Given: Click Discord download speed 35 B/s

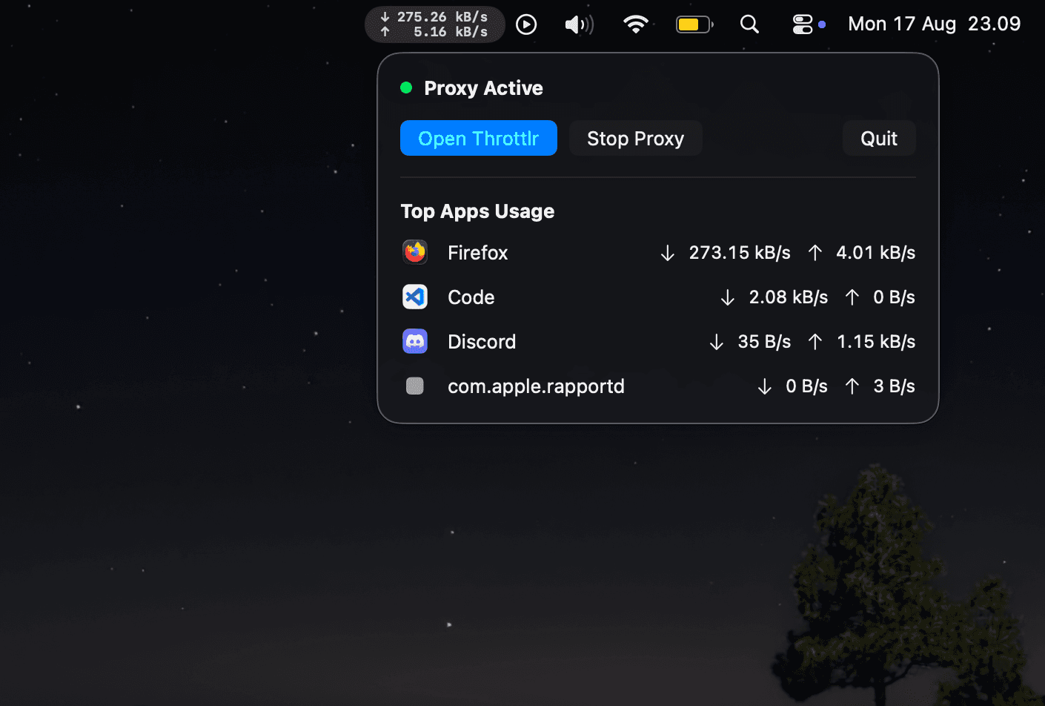Looking at the screenshot, I should click(764, 342).
